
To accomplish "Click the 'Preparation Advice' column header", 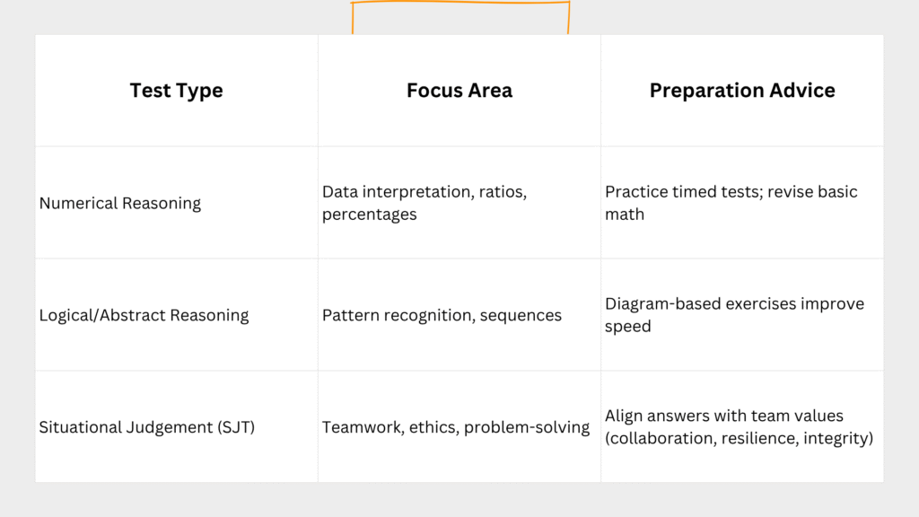I will (x=742, y=91).
